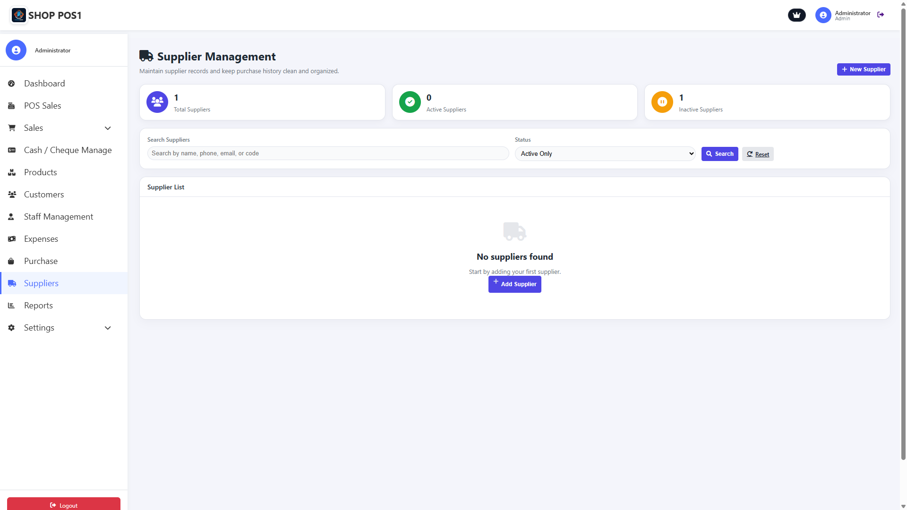907x510 pixels.
Task: Click the Add Supplier button
Action: [514, 284]
